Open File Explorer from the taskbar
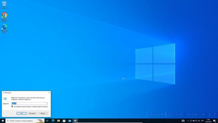 pos(59,121)
